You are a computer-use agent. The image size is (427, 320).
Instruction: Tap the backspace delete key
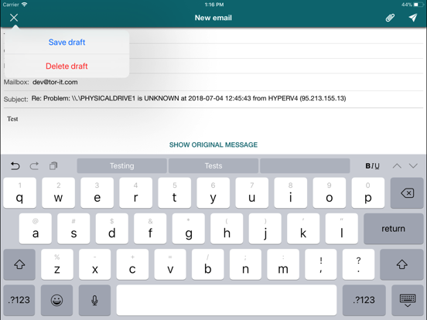(407, 193)
